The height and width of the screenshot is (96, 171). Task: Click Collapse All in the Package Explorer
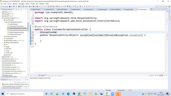click(x=16, y=9)
